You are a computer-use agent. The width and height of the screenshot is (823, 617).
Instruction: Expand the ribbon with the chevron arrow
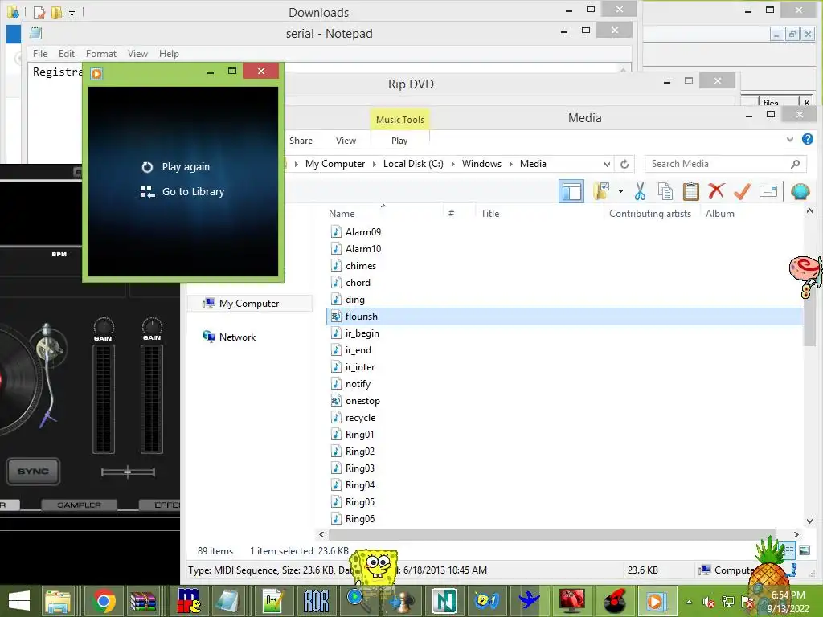pyautogui.click(x=789, y=140)
